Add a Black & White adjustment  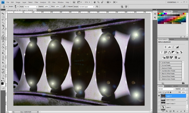point(173,52)
